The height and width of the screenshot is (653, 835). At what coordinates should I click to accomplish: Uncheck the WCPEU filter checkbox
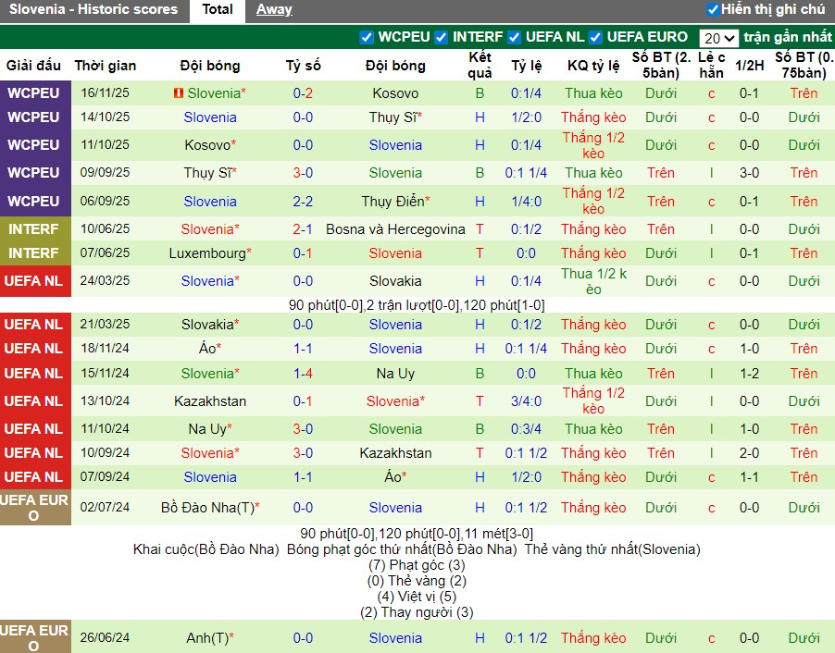(368, 38)
